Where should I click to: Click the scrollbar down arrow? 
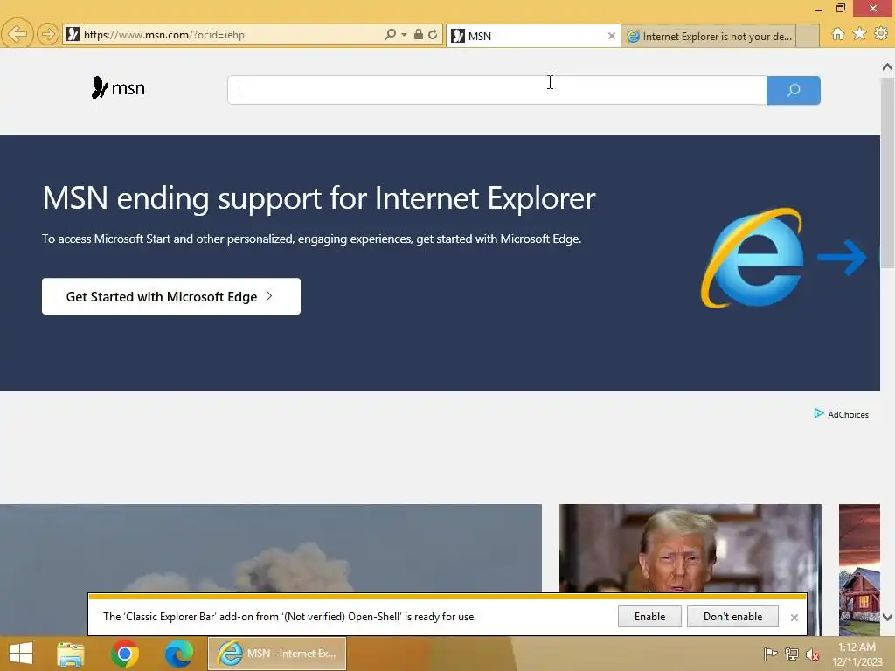pos(887,617)
